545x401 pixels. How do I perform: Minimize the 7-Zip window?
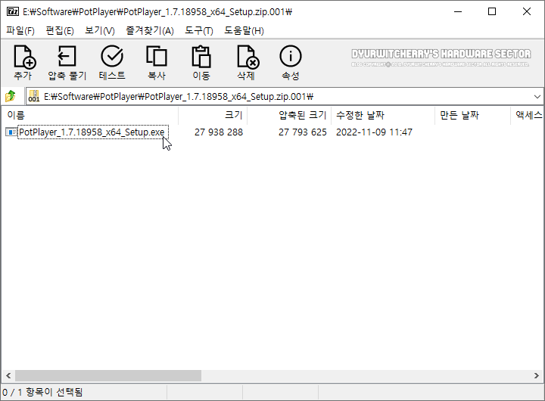458,12
